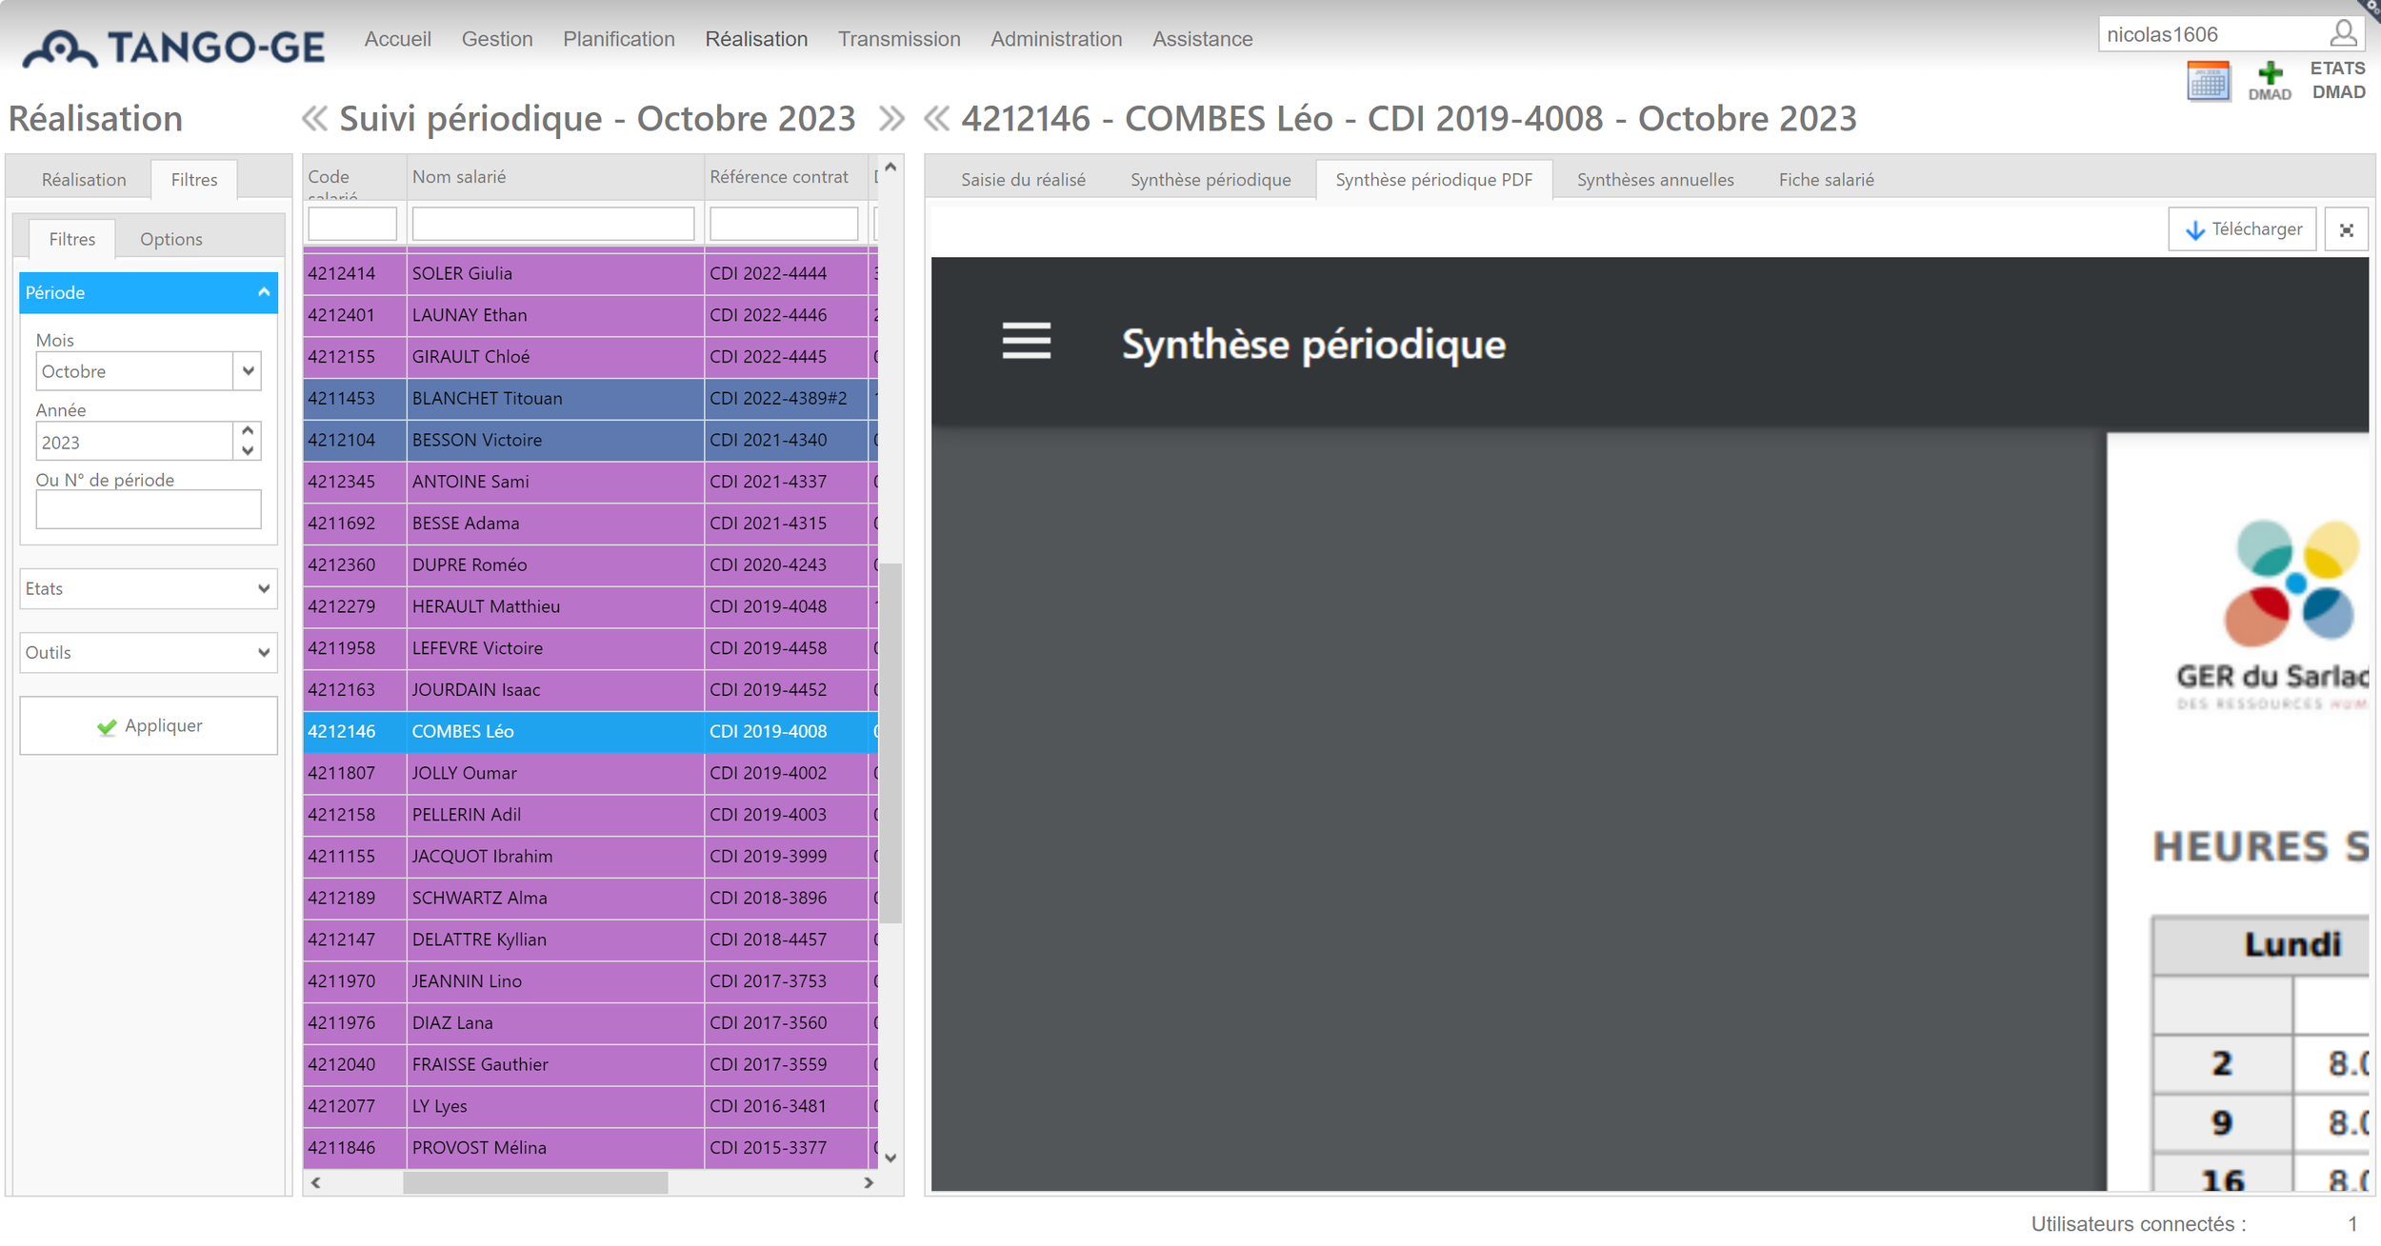Click scroll-up arrow of employee list
2381x1246 pixels.
pos(890,167)
